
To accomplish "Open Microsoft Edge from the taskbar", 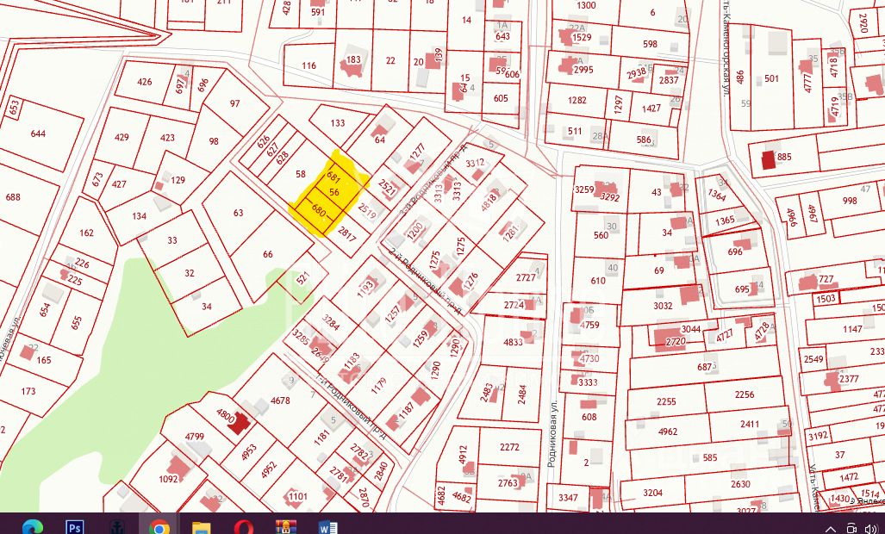I will [x=32, y=527].
